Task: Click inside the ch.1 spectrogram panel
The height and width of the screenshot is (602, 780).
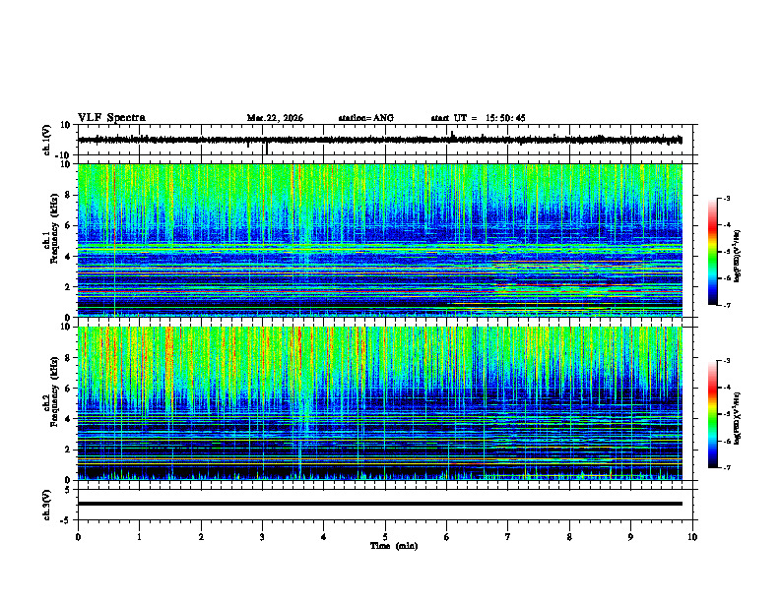Action: [x=380, y=240]
